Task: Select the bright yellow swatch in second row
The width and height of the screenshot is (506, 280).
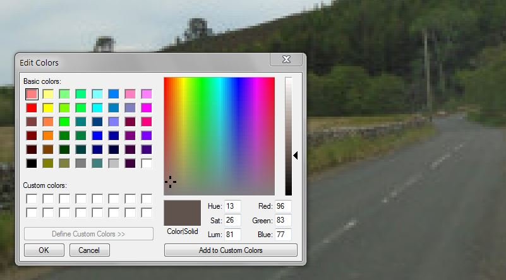Action: [x=48, y=108]
